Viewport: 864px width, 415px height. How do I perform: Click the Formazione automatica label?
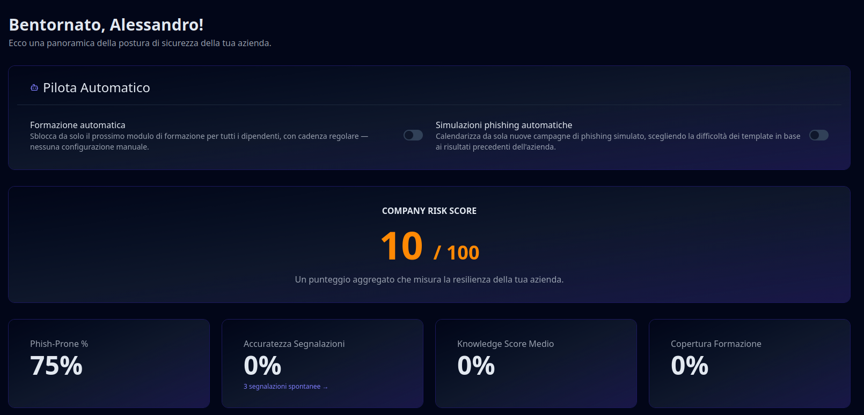coord(78,125)
